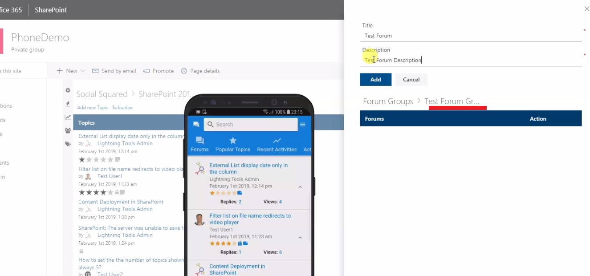Open Social Squared breadcrumb link
This screenshot has width=590, height=276.
[102, 94]
